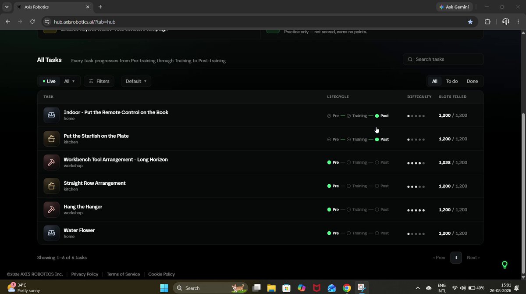This screenshot has width=526, height=294.
Task: Open a new browser tab
Action: point(100,7)
